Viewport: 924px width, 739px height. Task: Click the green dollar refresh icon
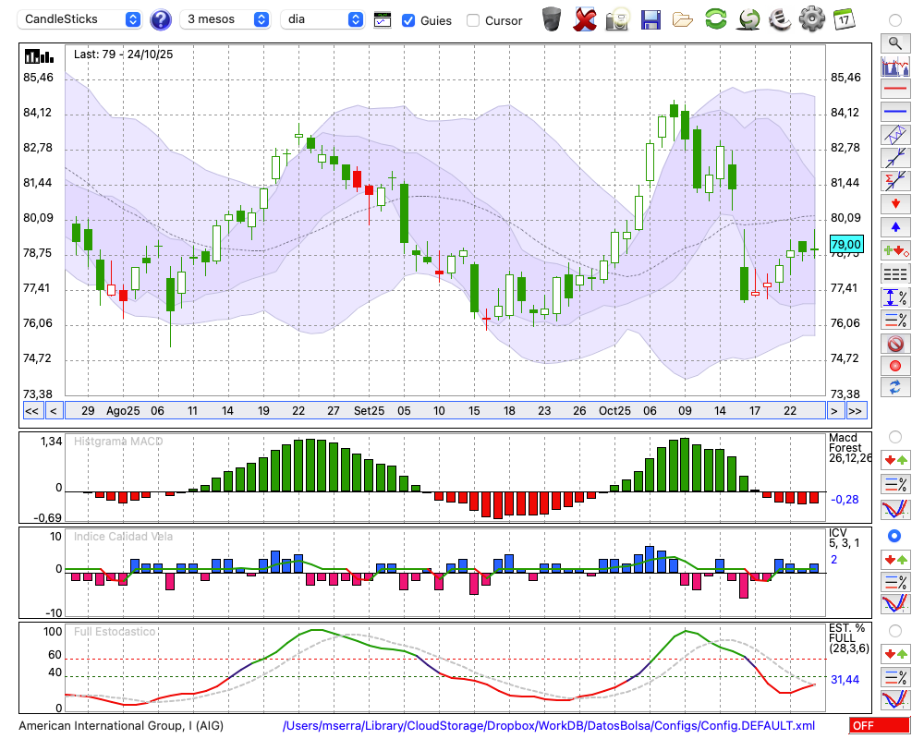[x=748, y=18]
